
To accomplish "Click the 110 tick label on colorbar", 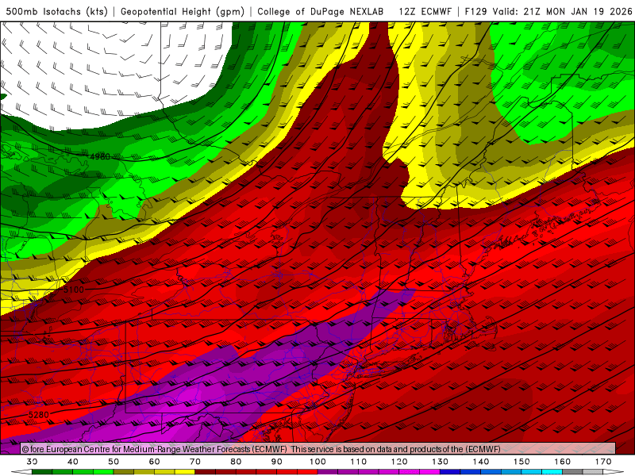I will pyautogui.click(x=359, y=462).
